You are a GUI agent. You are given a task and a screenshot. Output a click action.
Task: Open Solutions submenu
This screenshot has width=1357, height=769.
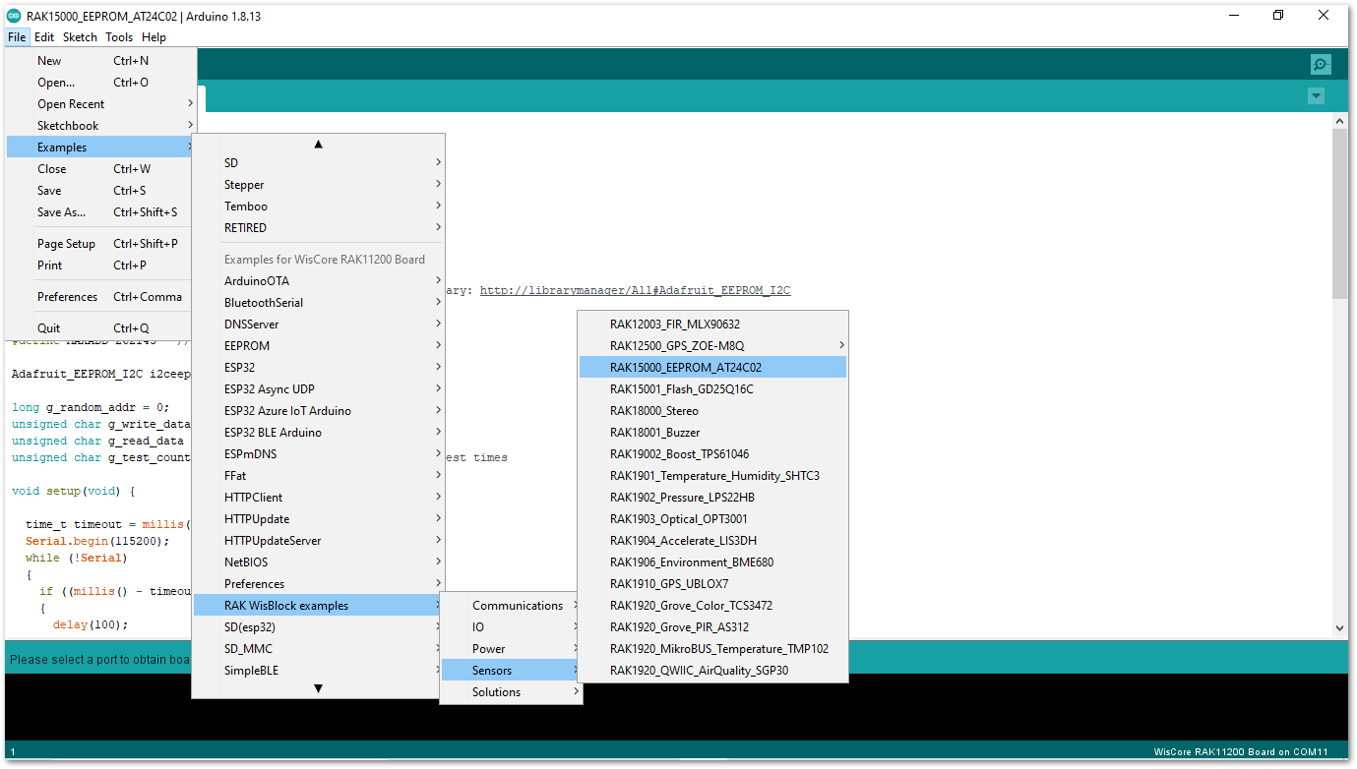point(512,692)
